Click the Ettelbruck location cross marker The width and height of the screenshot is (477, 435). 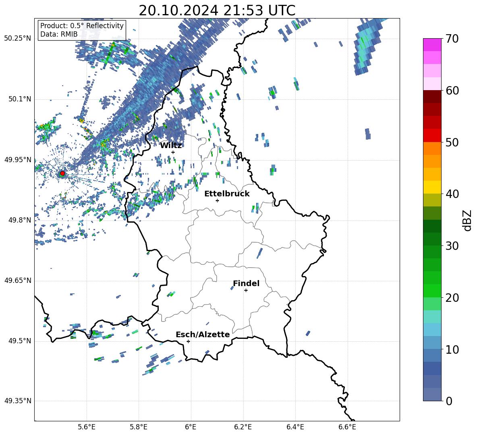[217, 200]
